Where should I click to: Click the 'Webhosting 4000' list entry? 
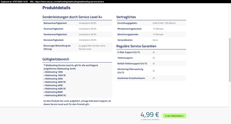54,85
